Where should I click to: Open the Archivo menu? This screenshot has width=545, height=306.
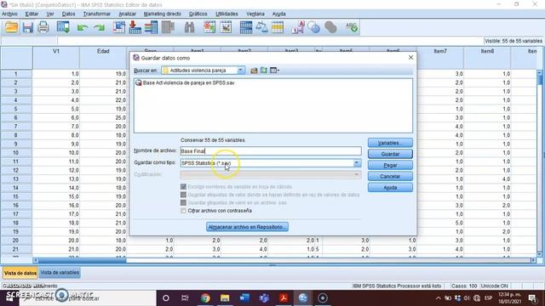pos(9,14)
